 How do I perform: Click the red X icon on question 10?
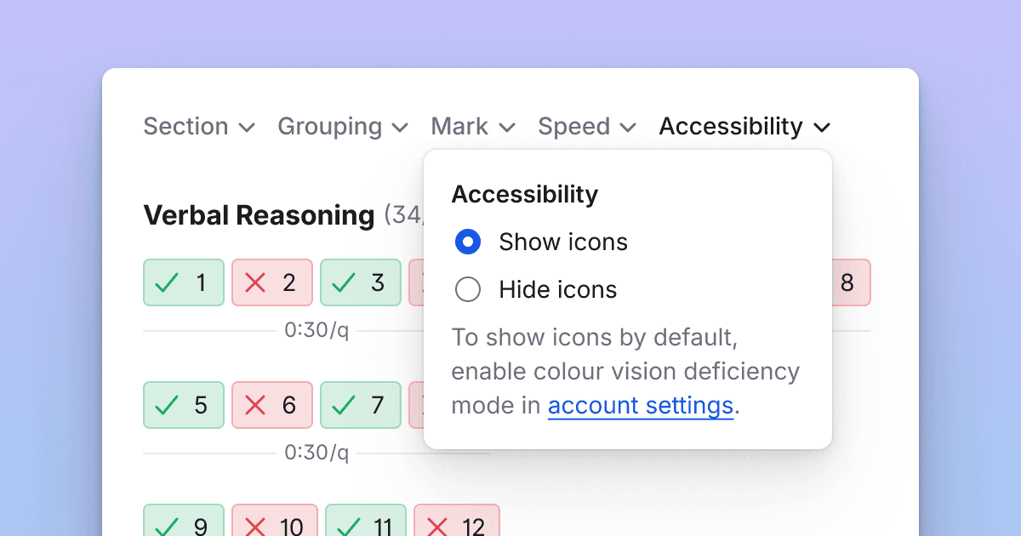tap(258, 527)
